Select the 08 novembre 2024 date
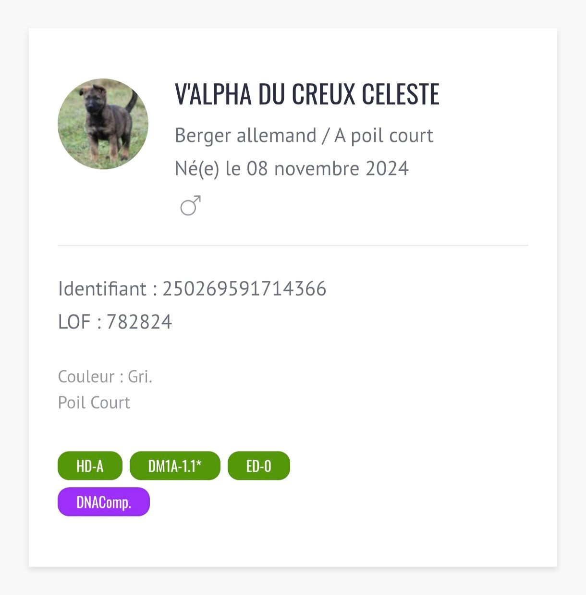The width and height of the screenshot is (586, 595). pos(328,169)
